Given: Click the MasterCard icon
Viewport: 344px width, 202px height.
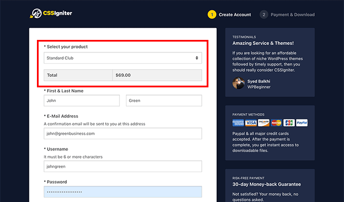Looking at the screenshot, I should point(276,123).
